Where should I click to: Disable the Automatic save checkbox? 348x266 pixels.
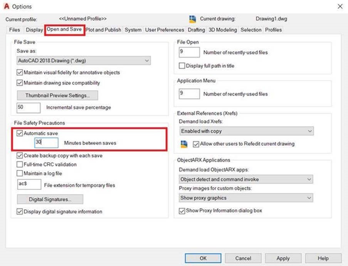tap(20, 133)
